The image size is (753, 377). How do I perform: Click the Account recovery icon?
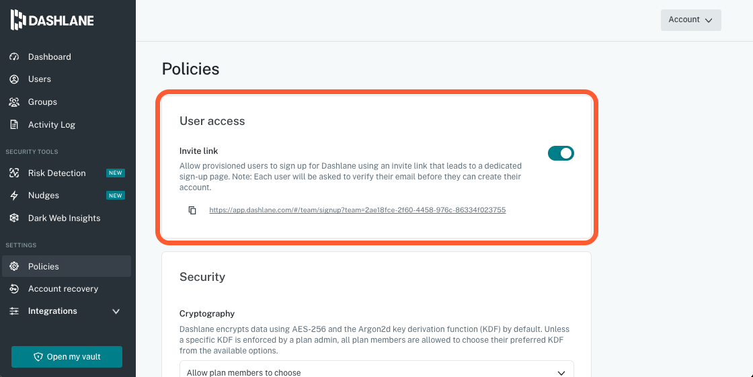coord(14,289)
